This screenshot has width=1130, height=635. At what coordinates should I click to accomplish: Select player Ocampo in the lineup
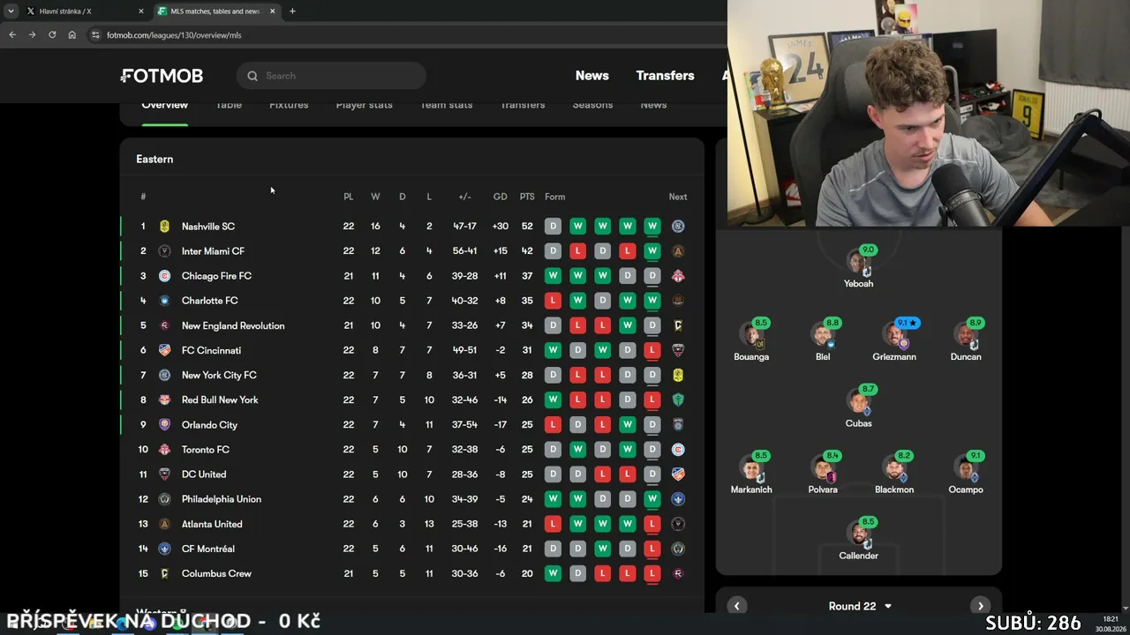pos(966,473)
